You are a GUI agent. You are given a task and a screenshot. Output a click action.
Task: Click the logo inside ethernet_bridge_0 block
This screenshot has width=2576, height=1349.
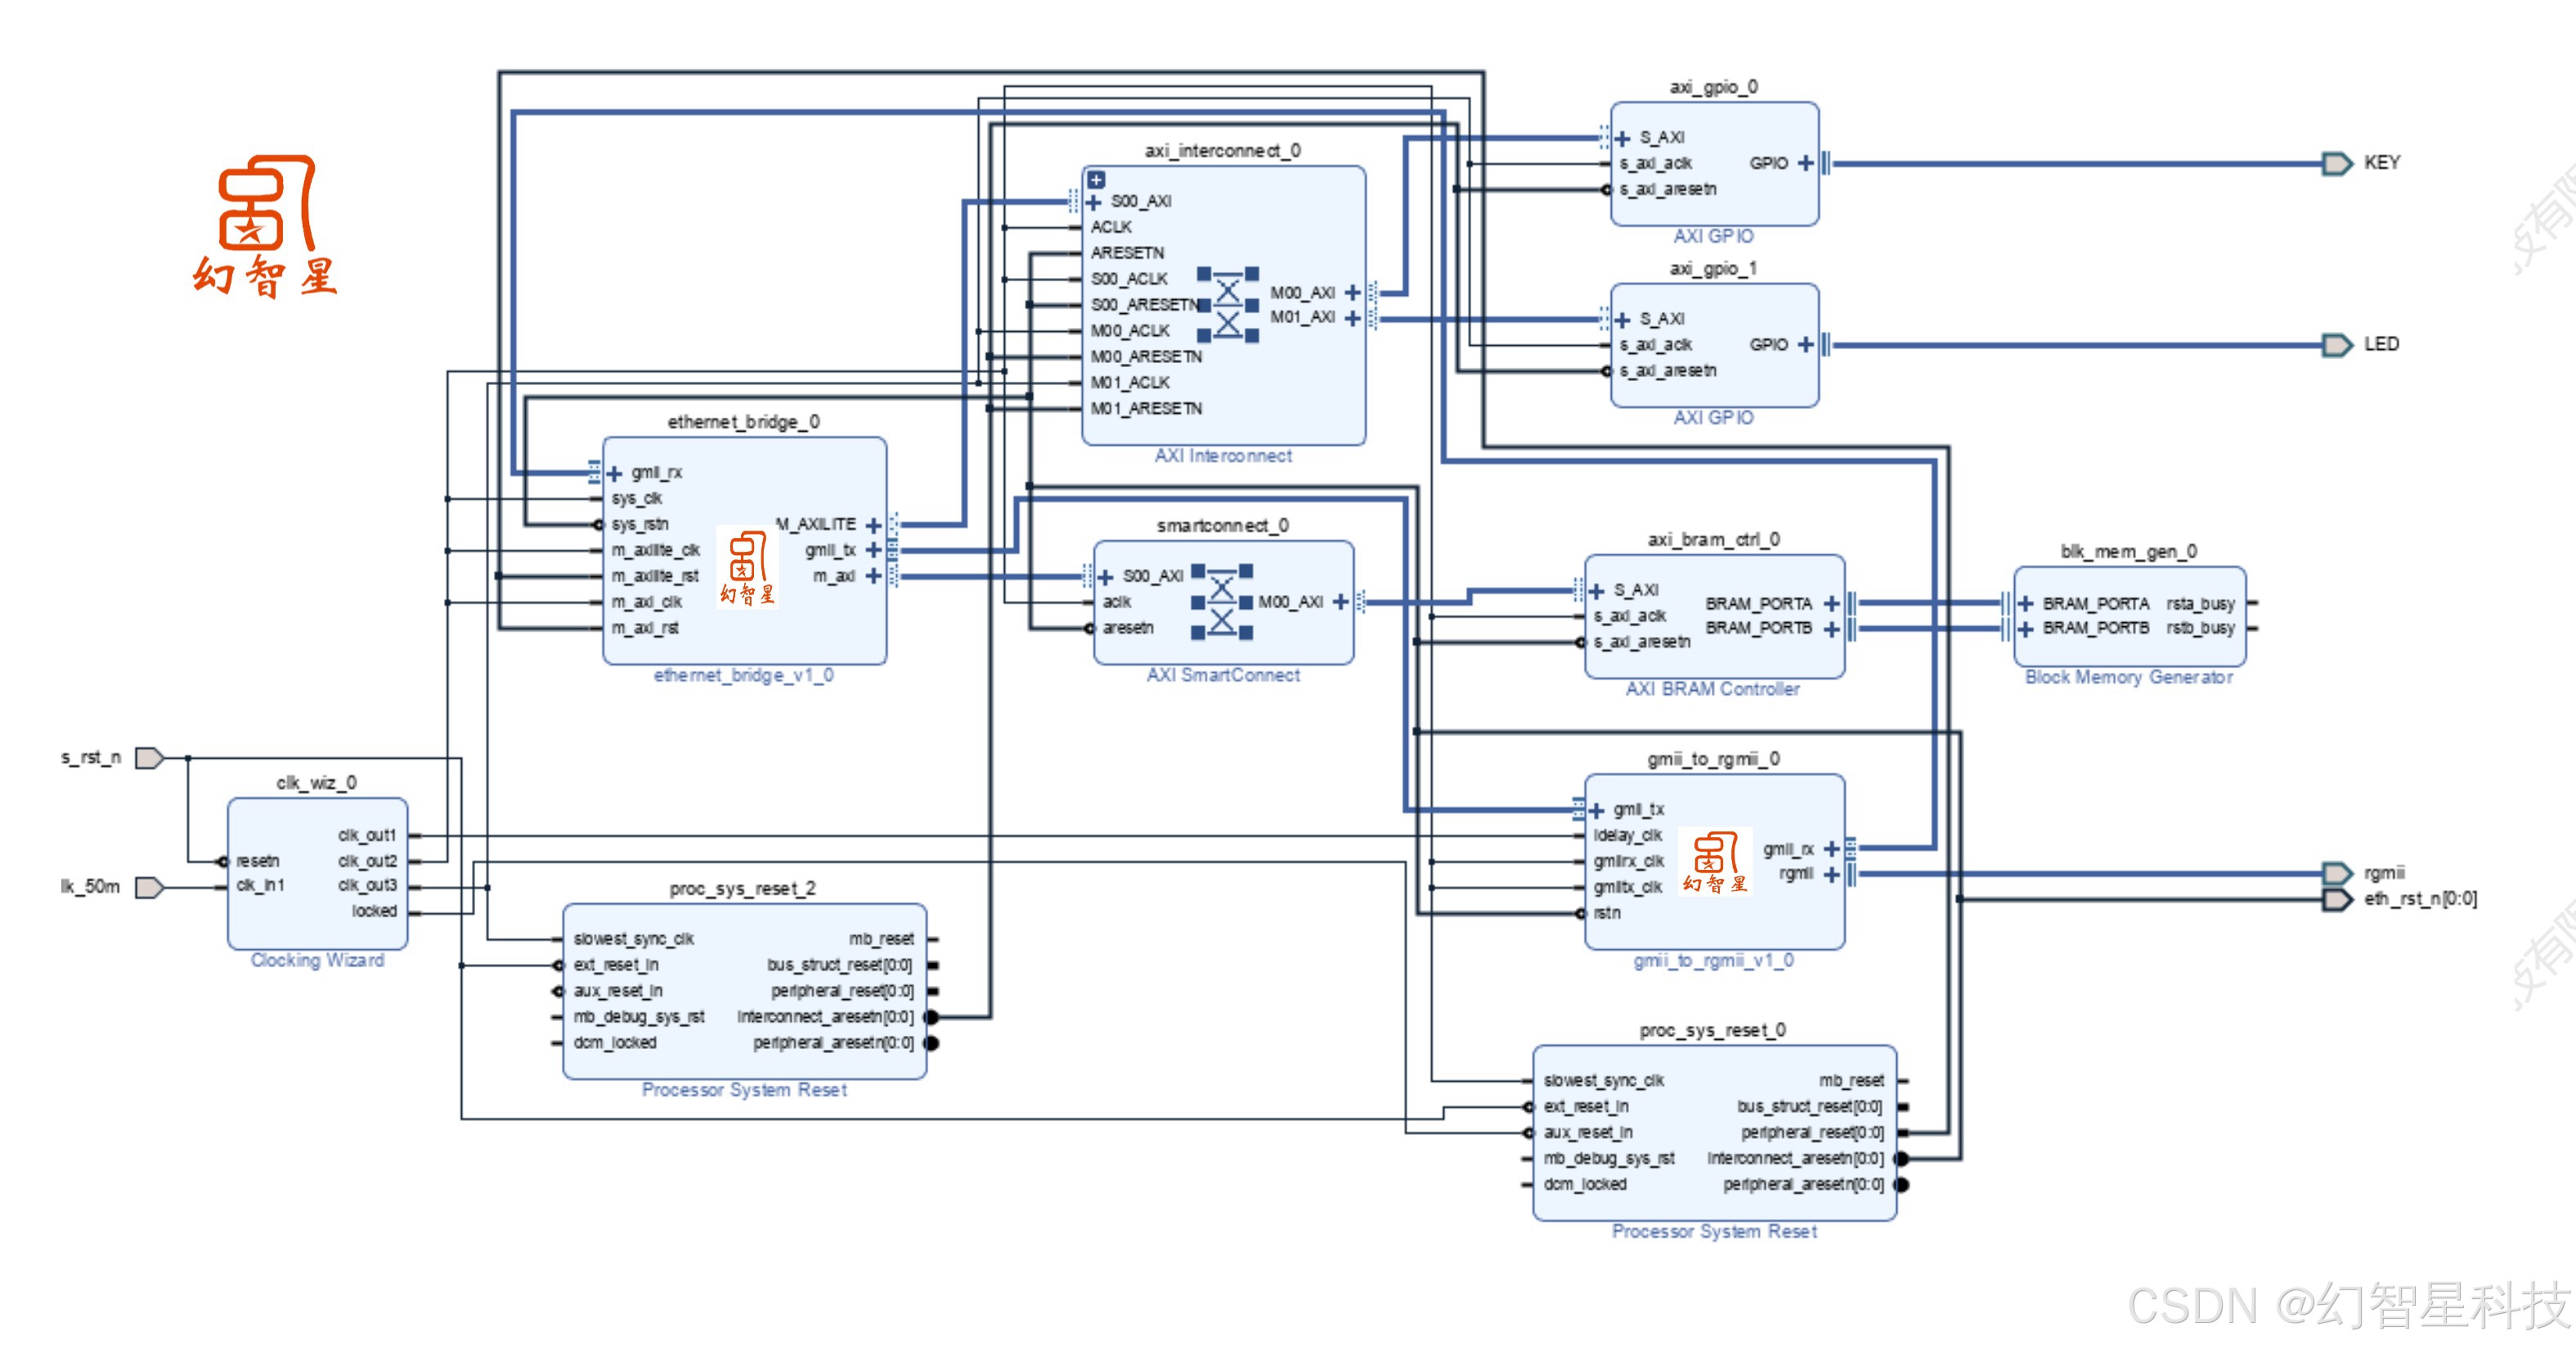[747, 568]
